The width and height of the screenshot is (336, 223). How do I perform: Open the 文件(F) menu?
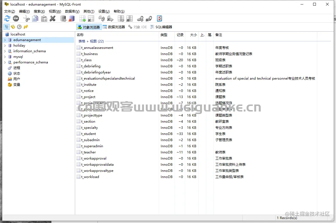pos(9,11)
